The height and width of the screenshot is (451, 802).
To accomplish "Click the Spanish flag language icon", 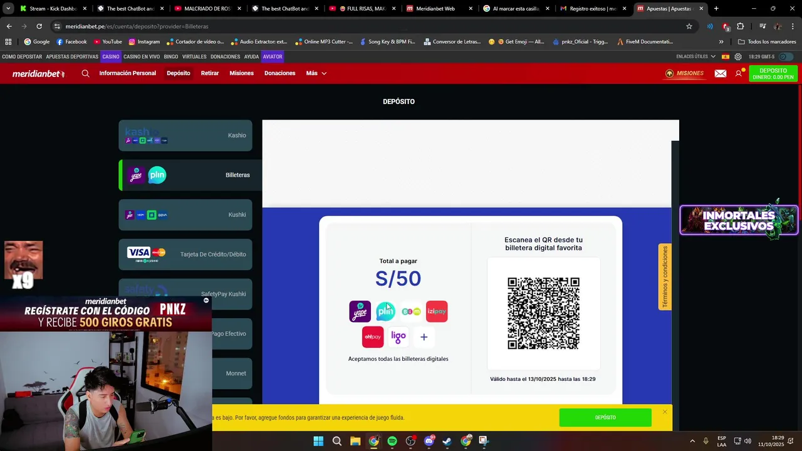I will pos(726,56).
